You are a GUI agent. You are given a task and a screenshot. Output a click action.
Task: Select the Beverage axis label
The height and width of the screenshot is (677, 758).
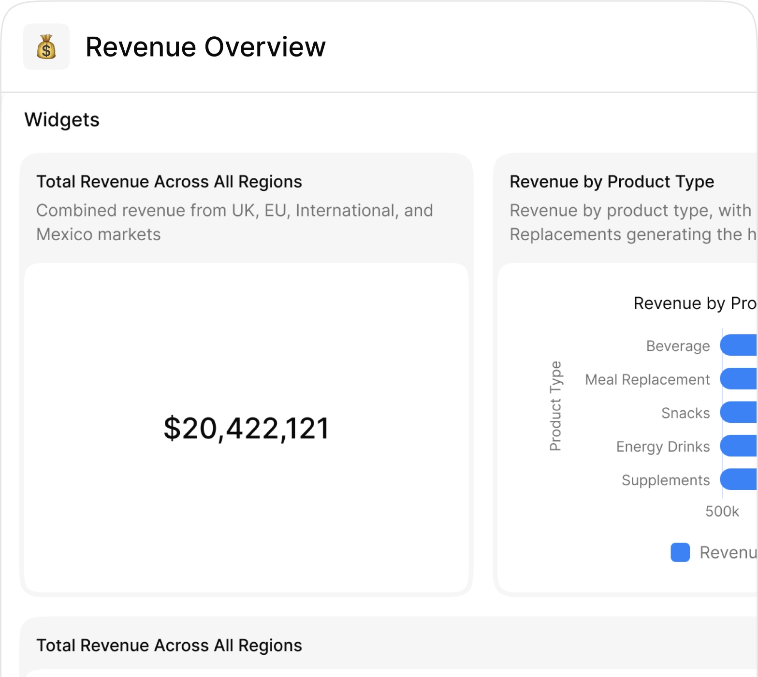(678, 346)
